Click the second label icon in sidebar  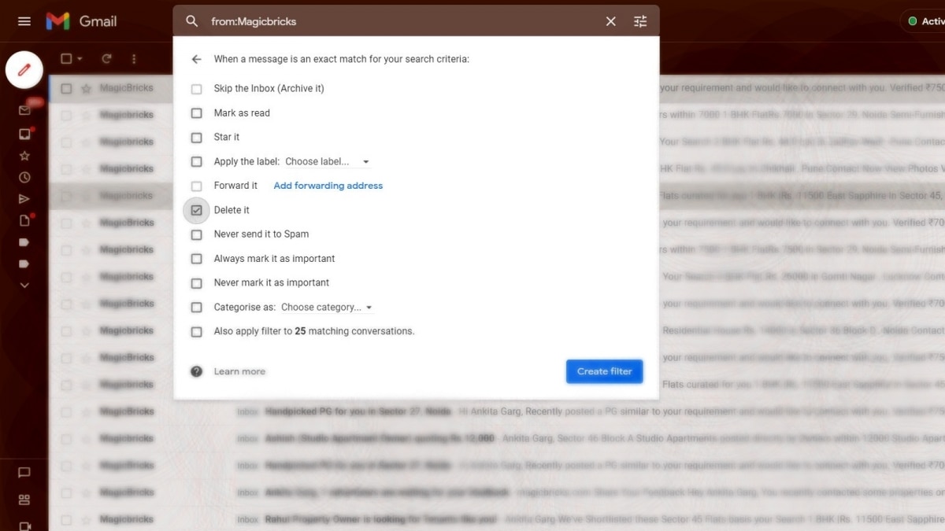(24, 264)
